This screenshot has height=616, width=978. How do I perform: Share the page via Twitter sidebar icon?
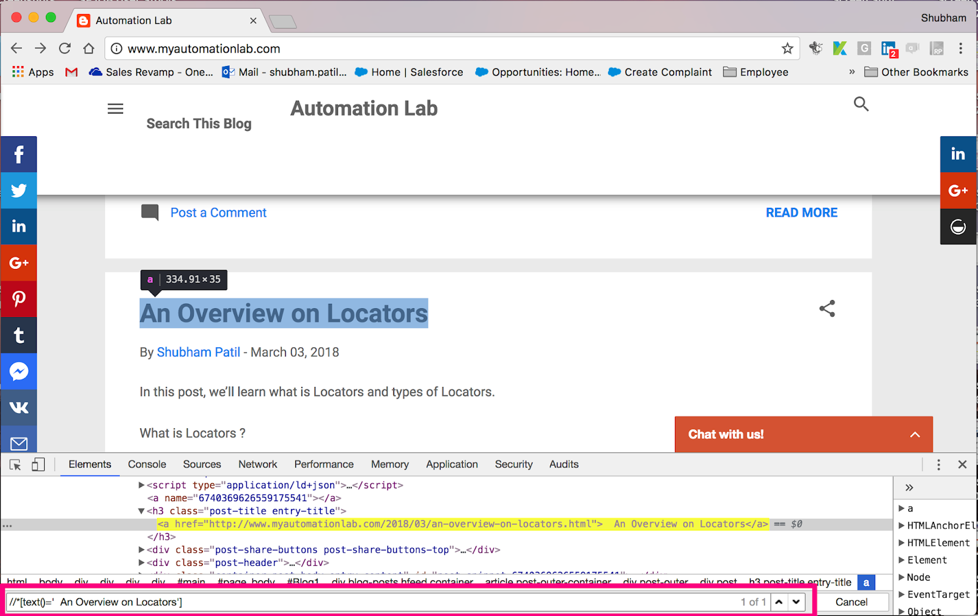tap(19, 190)
